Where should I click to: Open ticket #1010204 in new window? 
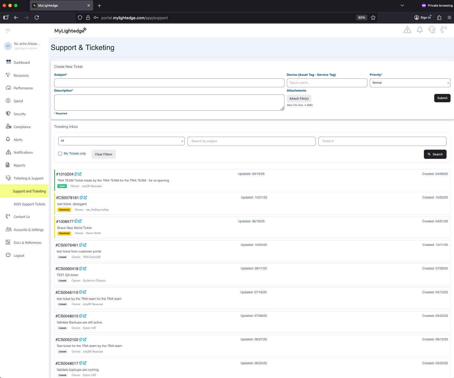coord(80,174)
